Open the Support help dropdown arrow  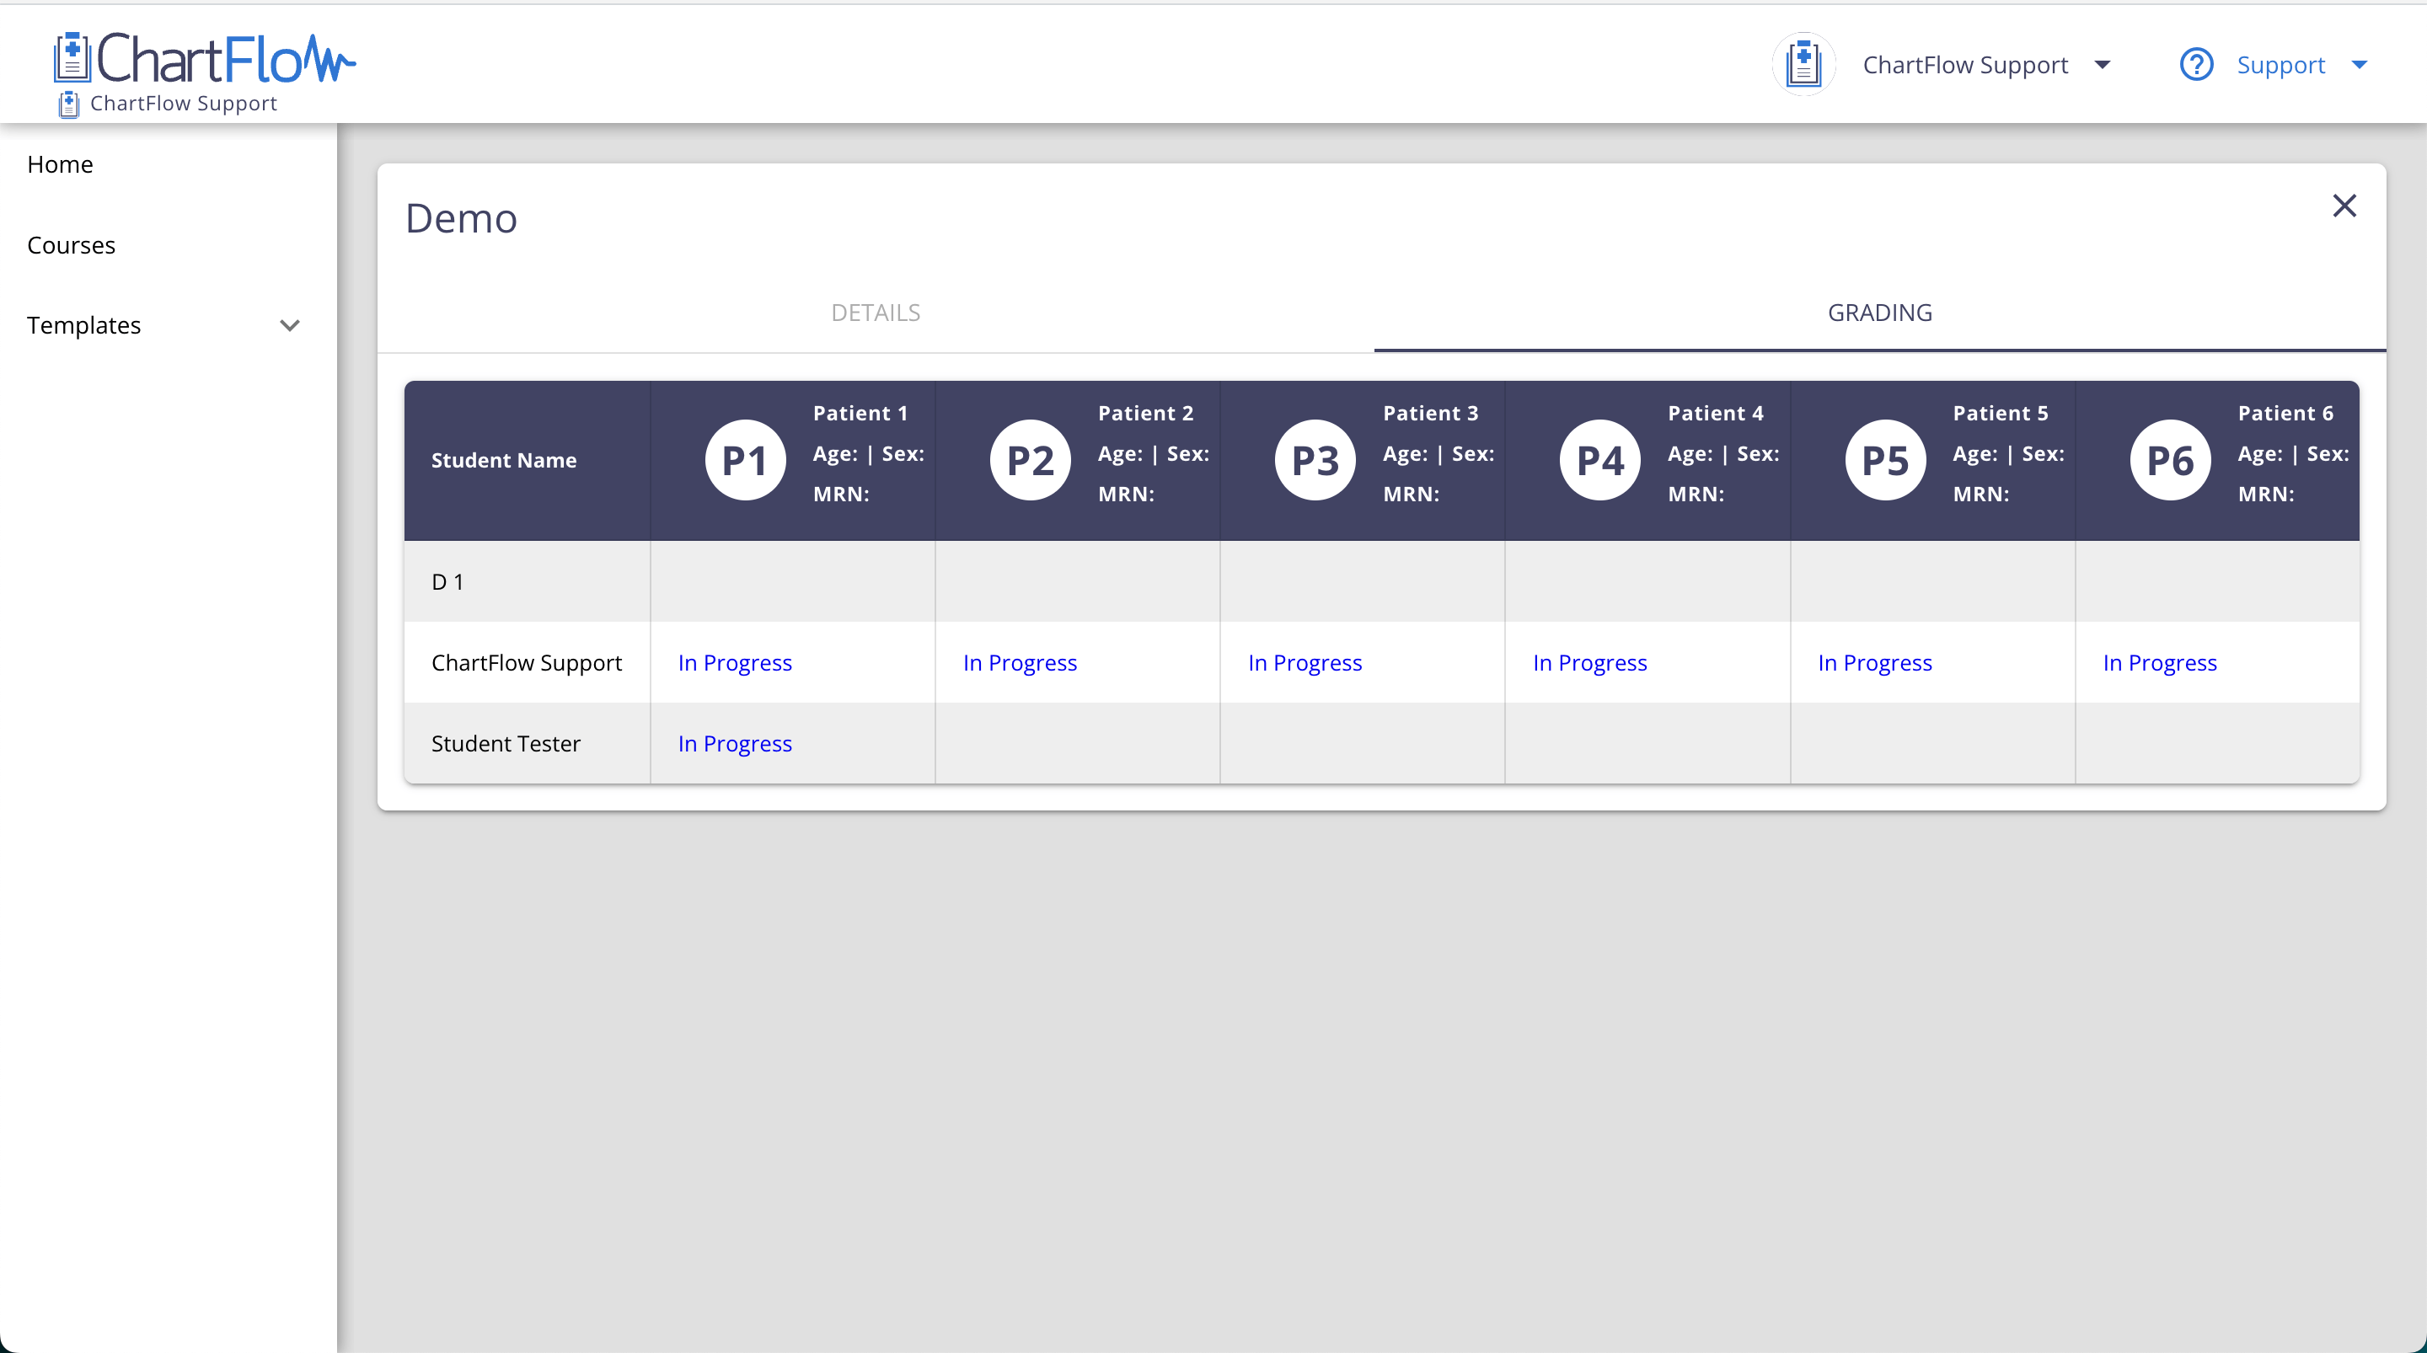point(2360,64)
